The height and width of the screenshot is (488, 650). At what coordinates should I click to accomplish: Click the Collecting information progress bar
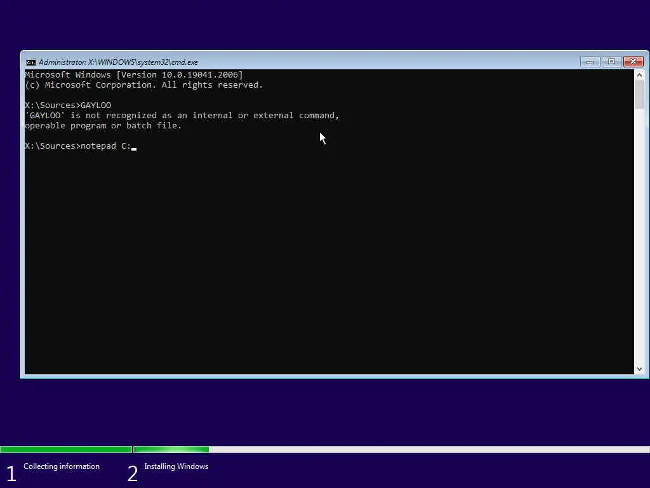point(66,449)
